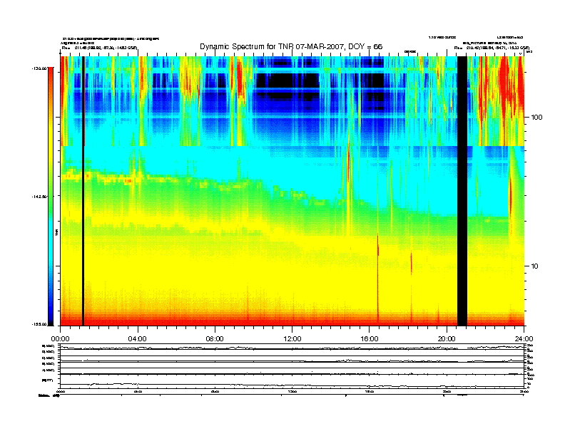The width and height of the screenshot is (565, 436).
Task: Click the -142.50 label beside the color bar
Action: tap(40, 197)
